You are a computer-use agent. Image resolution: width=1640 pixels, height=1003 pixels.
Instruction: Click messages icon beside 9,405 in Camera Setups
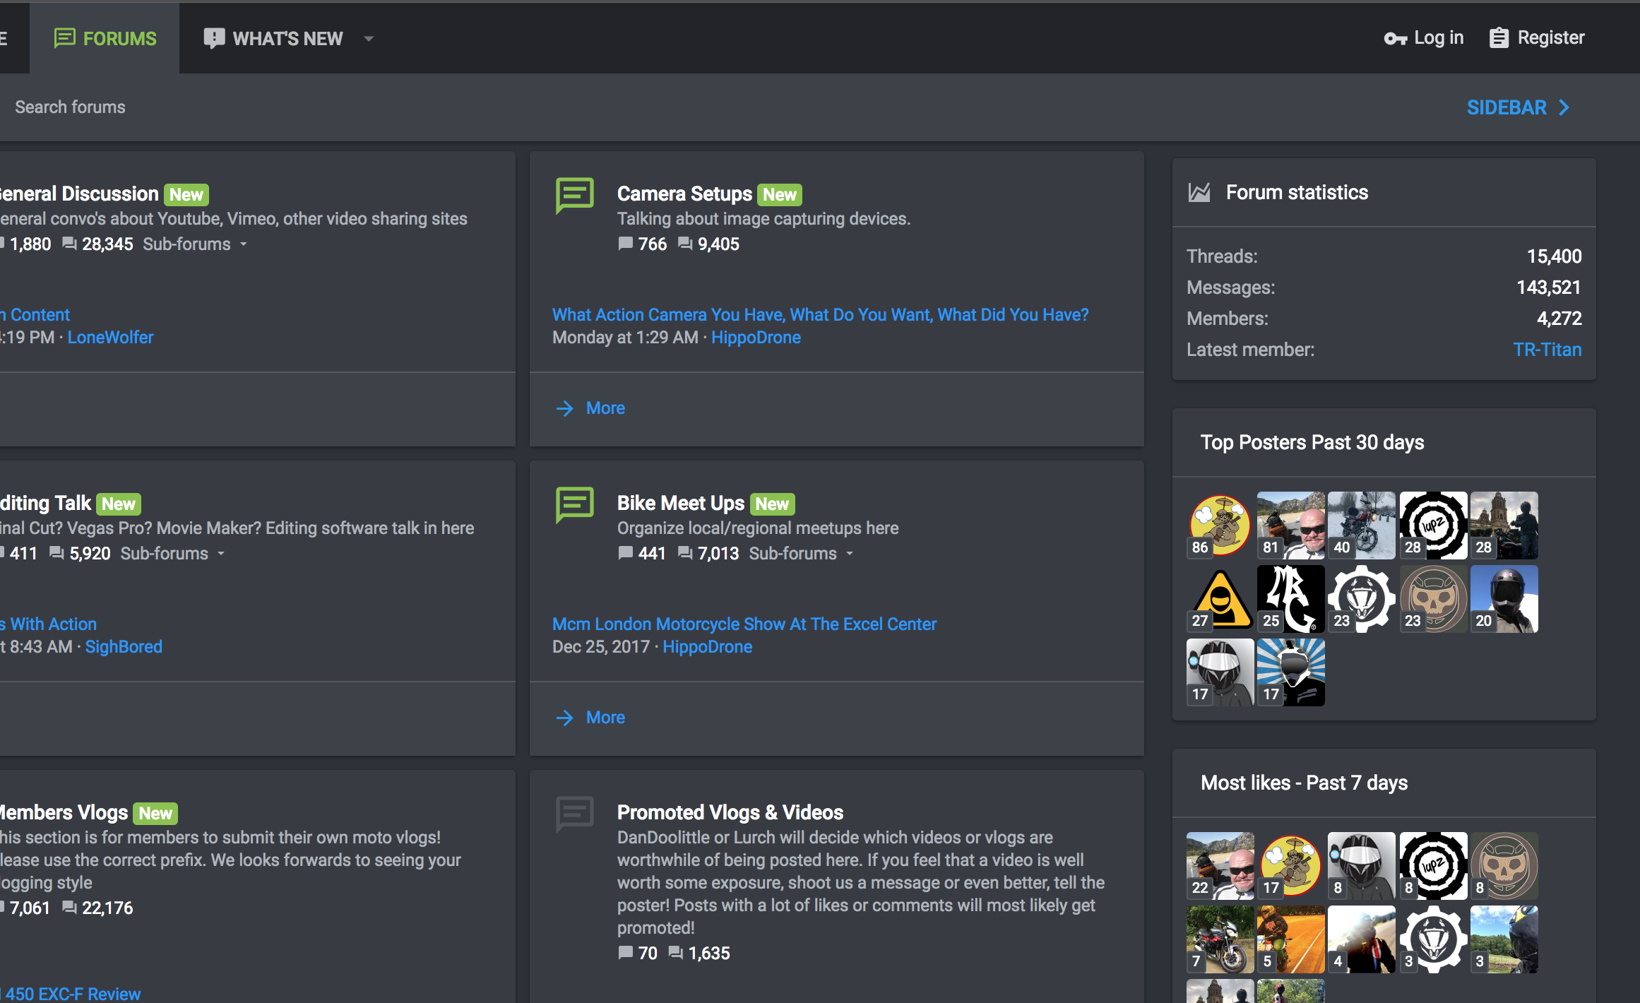point(685,244)
